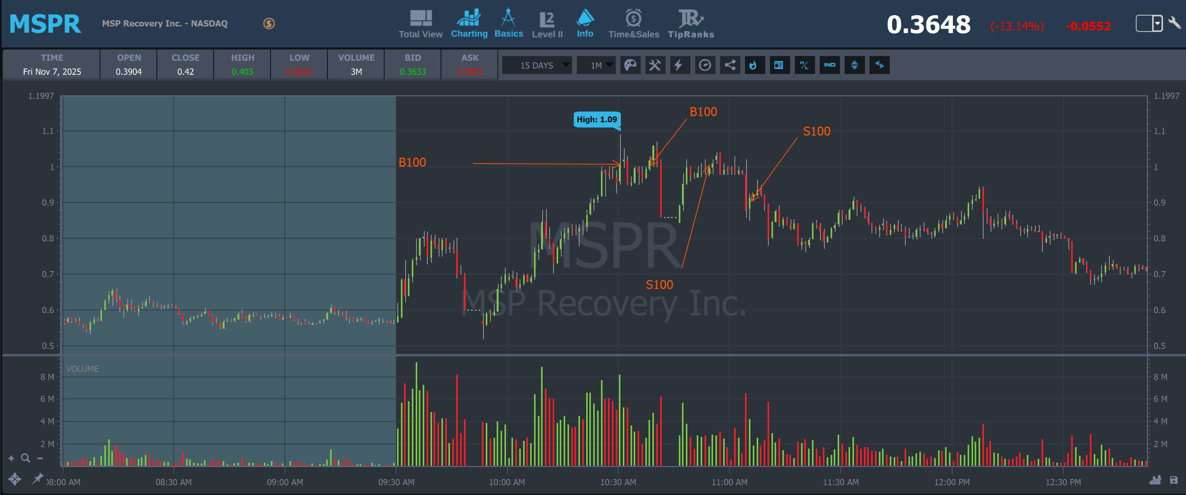Expand the 15 DAYS range dropdown

[x=537, y=65]
